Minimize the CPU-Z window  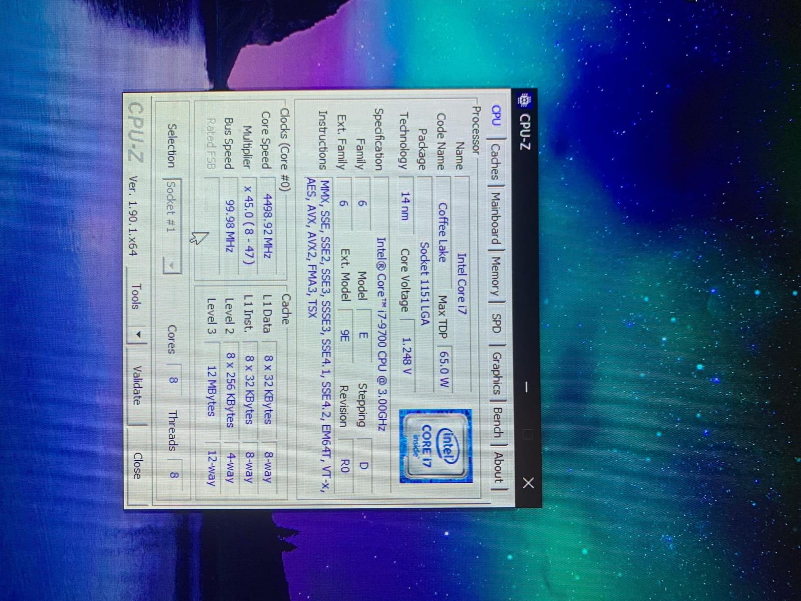click(527, 387)
